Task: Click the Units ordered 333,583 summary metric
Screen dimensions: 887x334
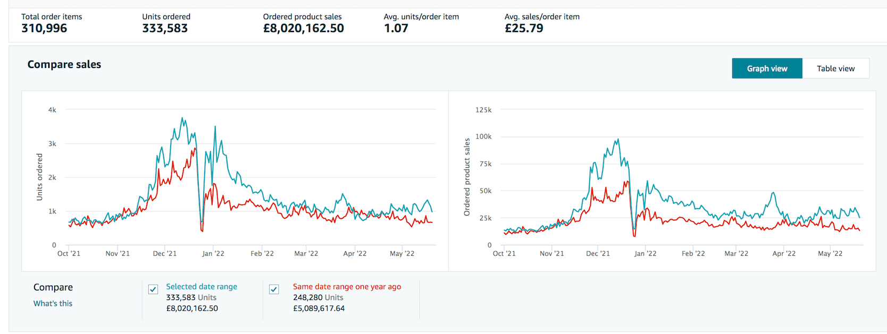Action: click(x=165, y=28)
